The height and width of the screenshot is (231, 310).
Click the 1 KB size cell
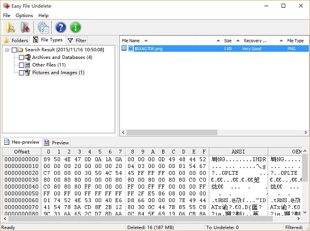click(227, 49)
